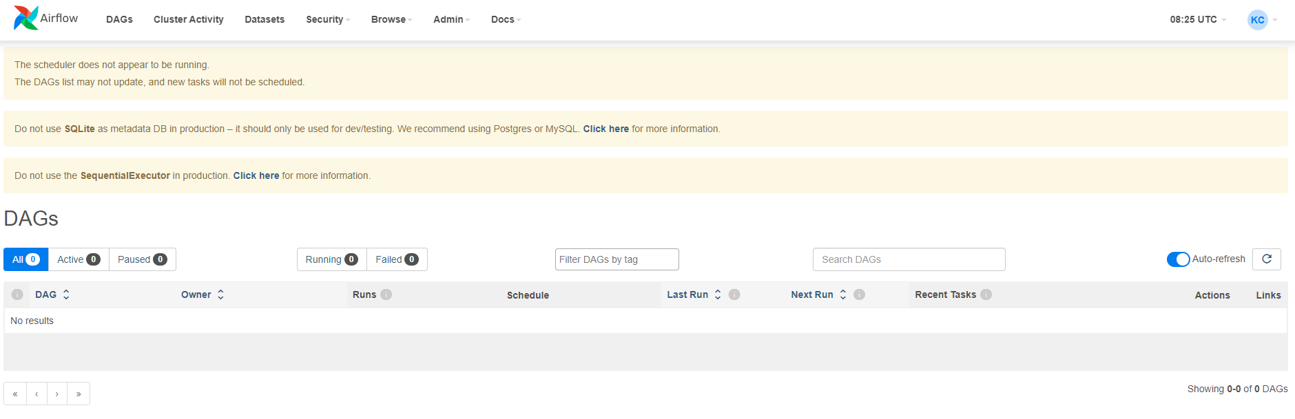Click the Airflow brand text

[59, 18]
